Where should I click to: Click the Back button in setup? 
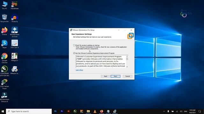pos(106,76)
